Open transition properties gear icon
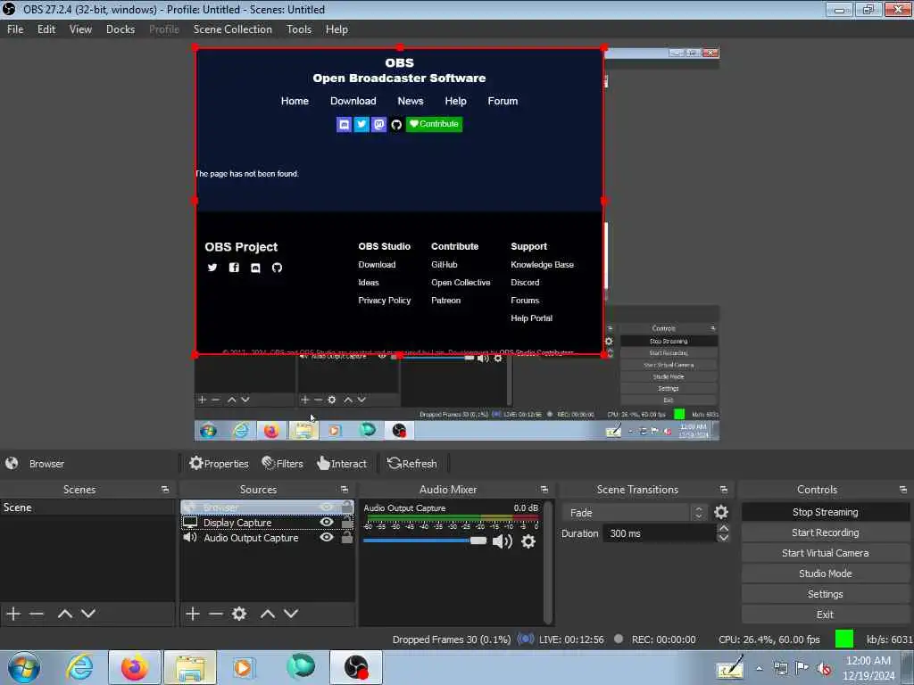The width and height of the screenshot is (914, 685). pos(721,512)
